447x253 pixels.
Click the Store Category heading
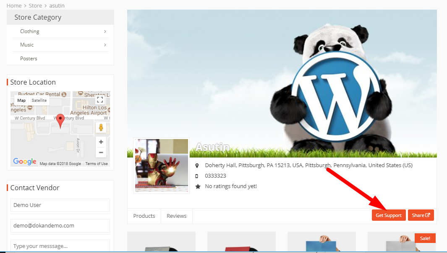38,17
